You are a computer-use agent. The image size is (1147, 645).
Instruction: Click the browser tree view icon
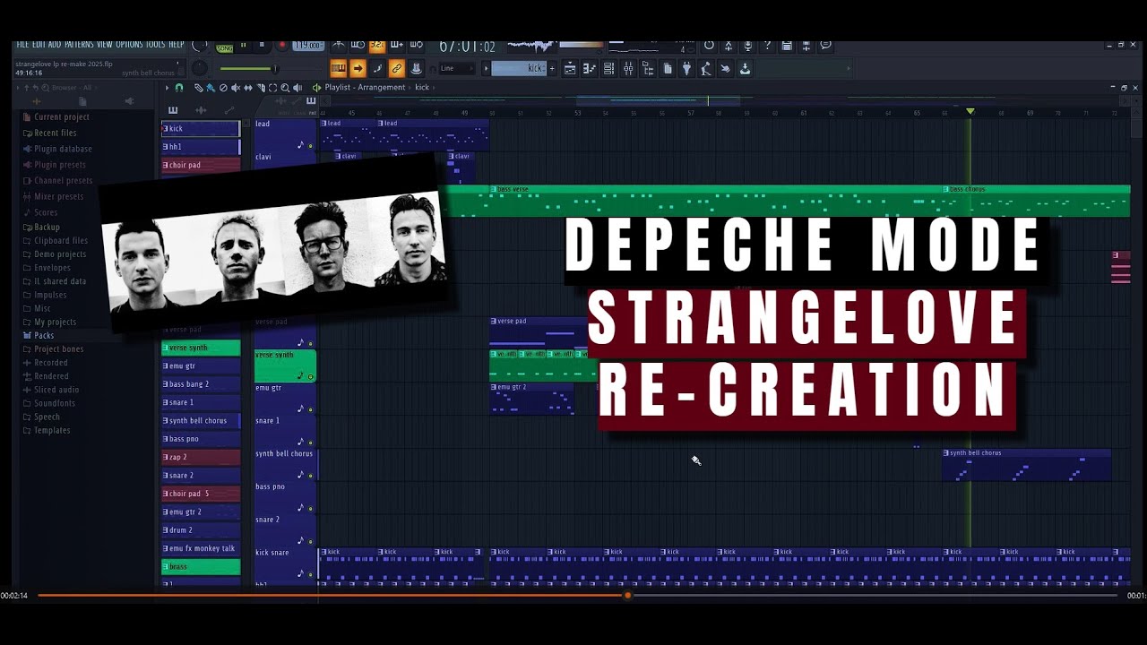[648, 68]
